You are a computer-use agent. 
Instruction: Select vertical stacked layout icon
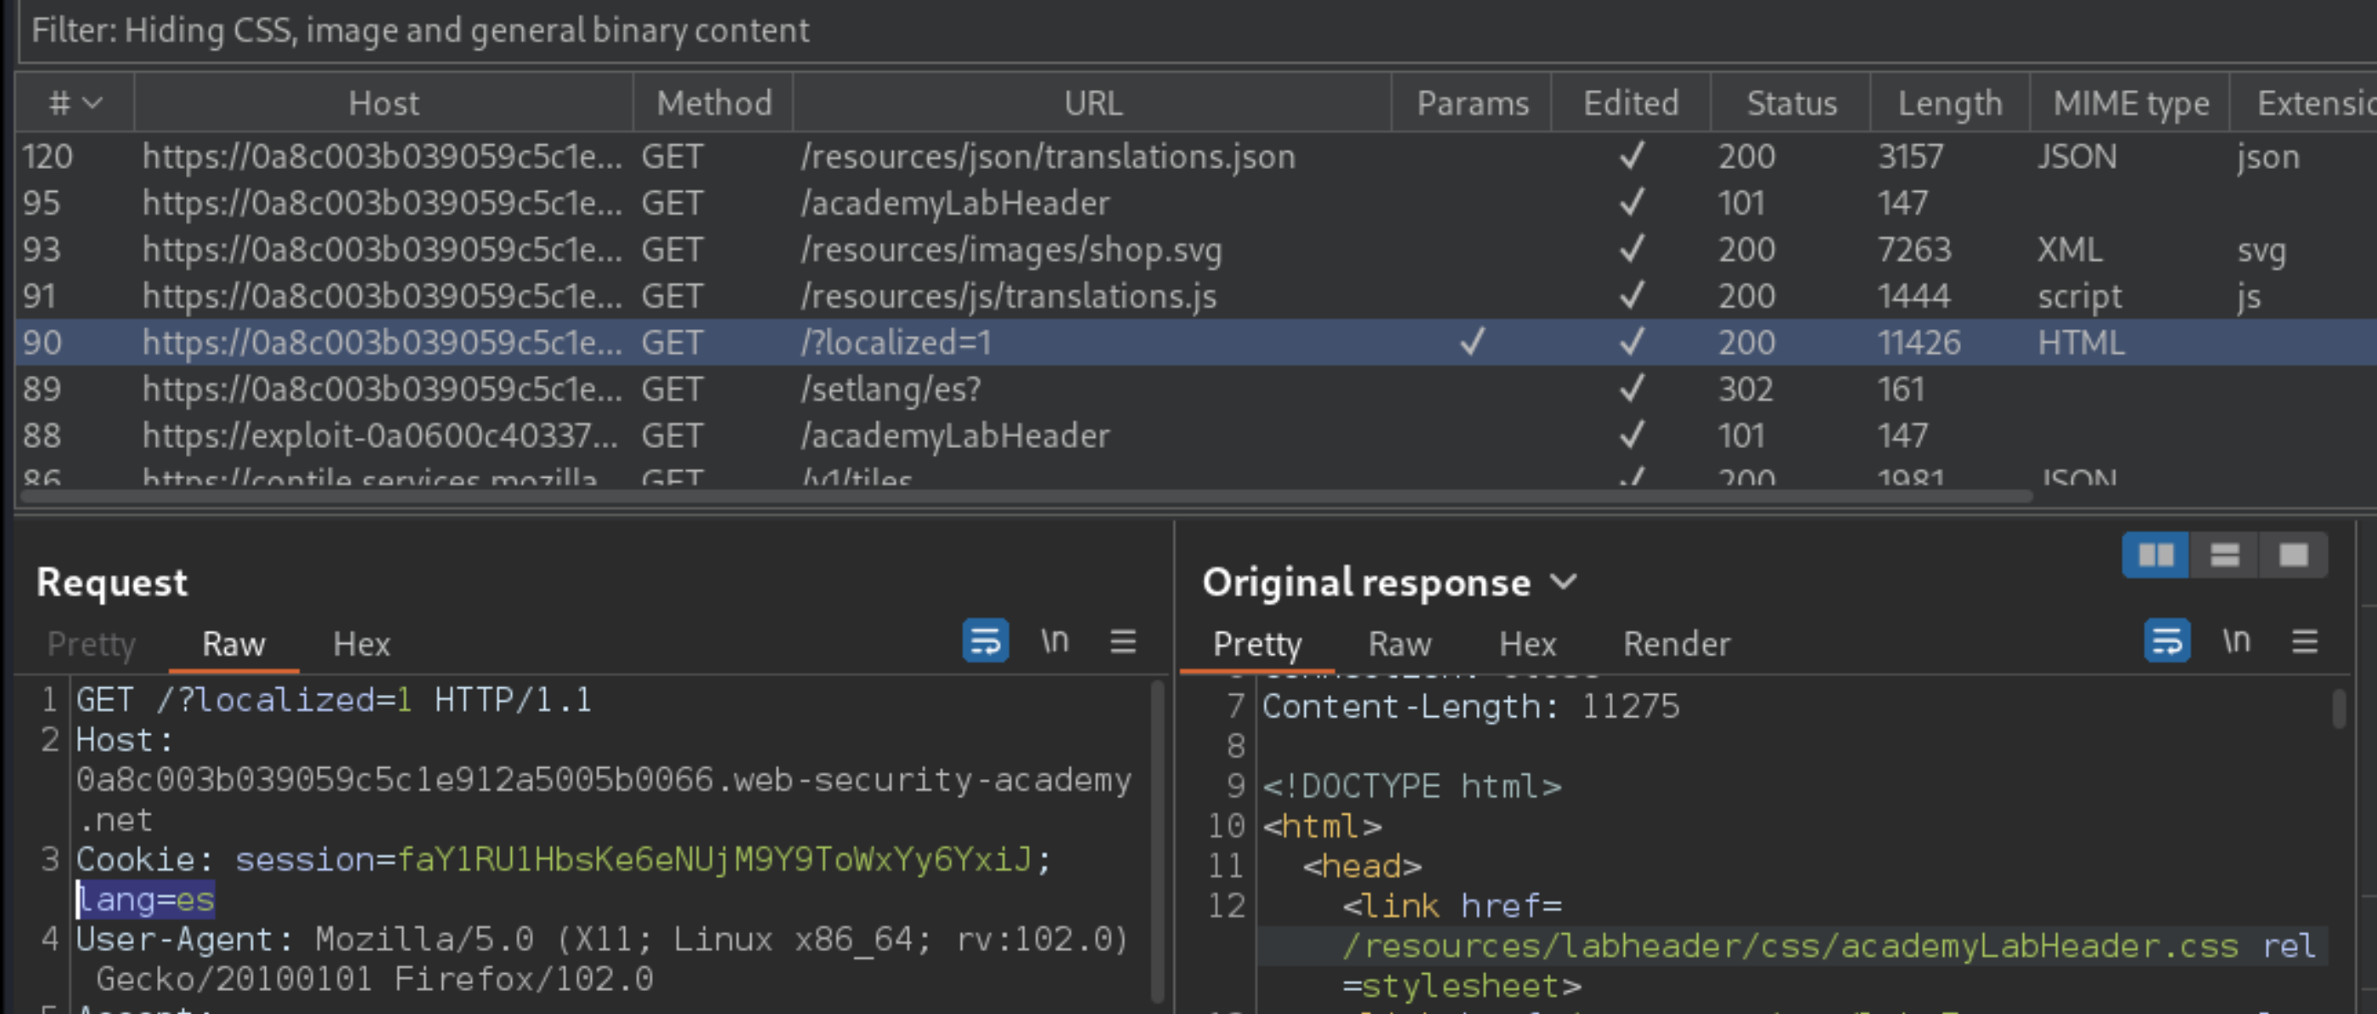point(2224,556)
